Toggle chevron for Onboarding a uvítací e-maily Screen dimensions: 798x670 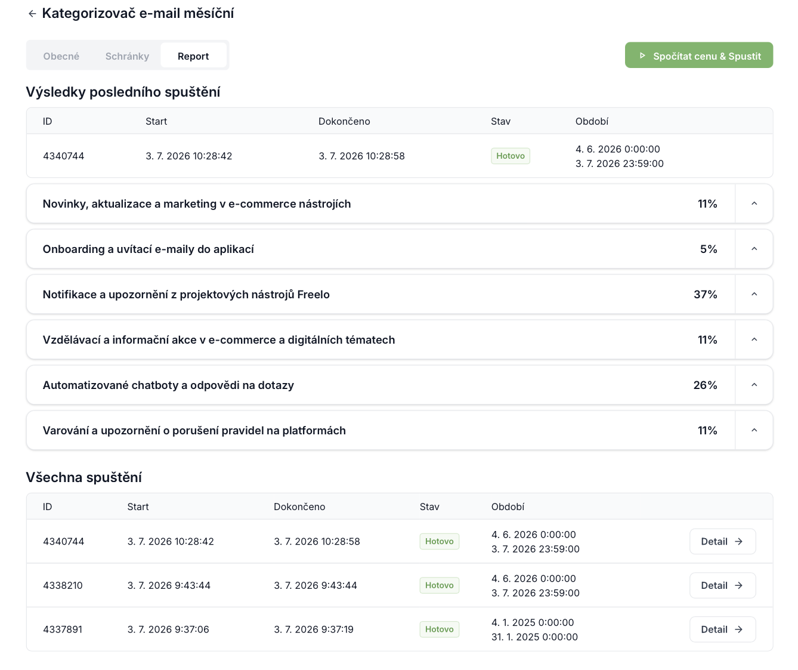click(754, 249)
